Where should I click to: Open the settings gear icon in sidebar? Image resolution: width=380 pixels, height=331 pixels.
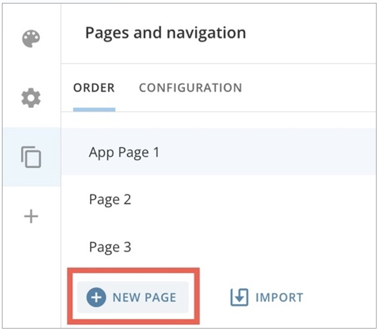coord(31,98)
